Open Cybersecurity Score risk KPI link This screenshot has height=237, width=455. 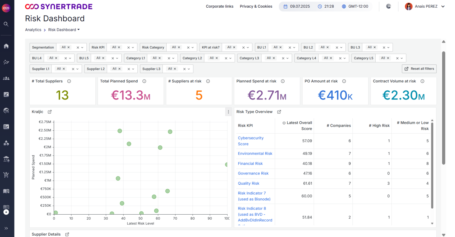coord(251,141)
